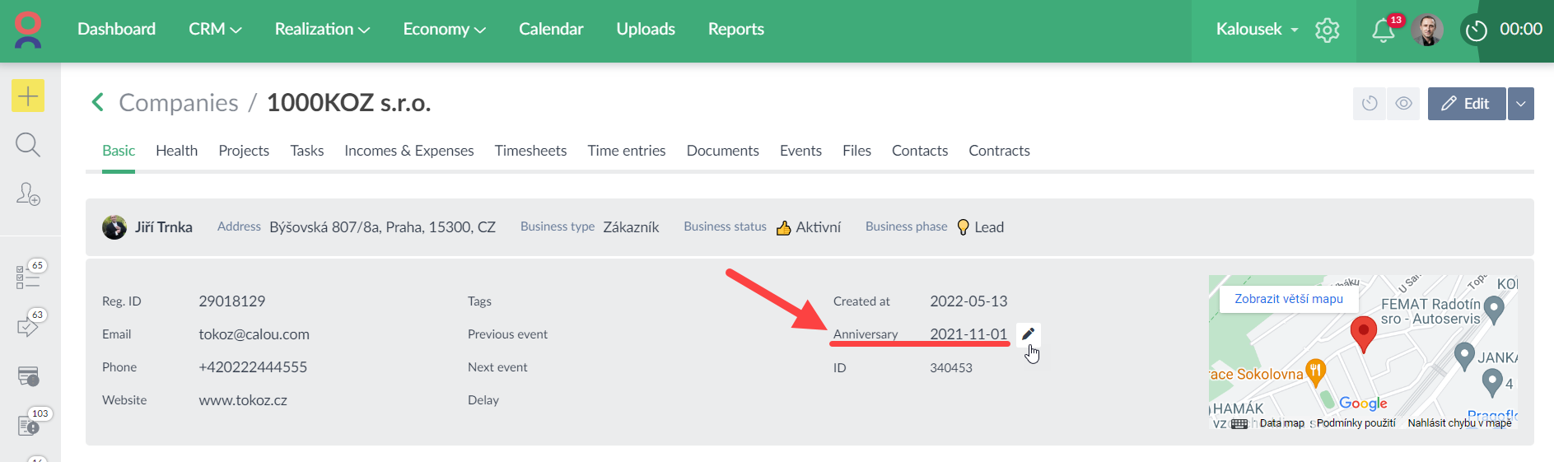Click the yellow plus add button

click(28, 96)
